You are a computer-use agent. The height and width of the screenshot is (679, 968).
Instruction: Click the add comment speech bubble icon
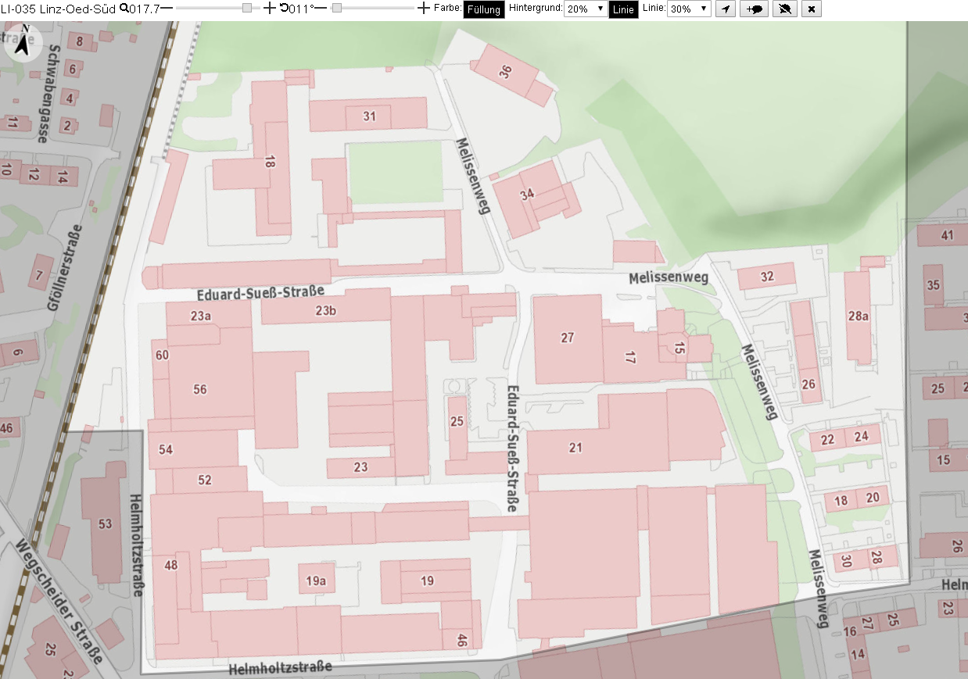[755, 9]
